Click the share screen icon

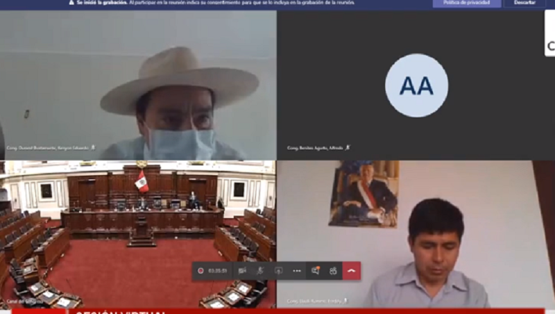[278, 271]
